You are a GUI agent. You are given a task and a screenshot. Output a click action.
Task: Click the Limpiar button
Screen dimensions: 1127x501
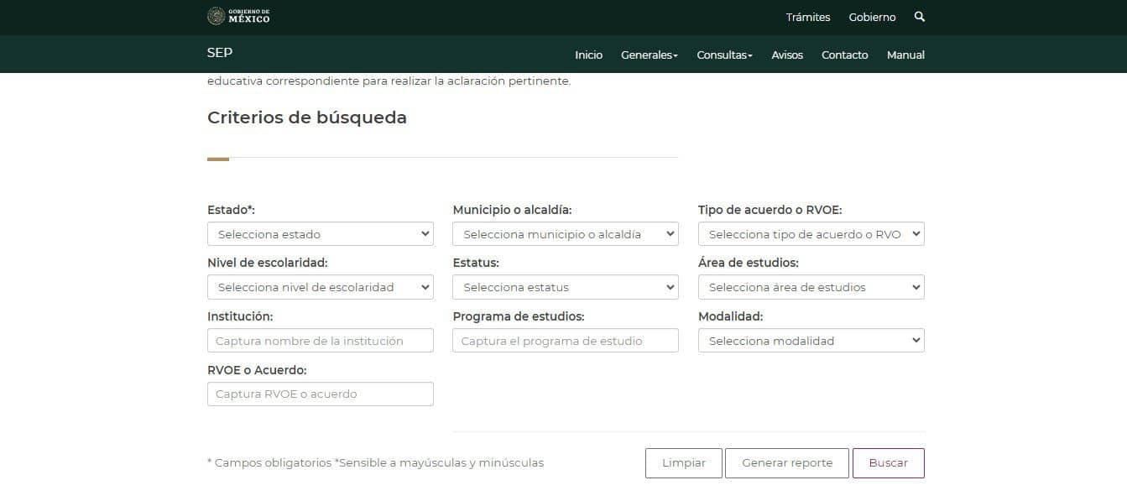point(684,463)
